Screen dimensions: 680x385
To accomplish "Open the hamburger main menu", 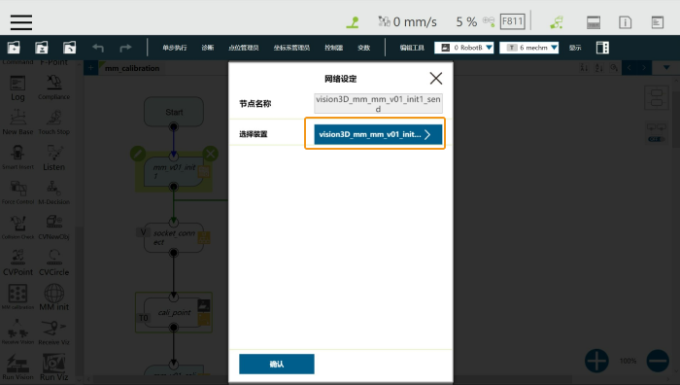I will point(21,22).
